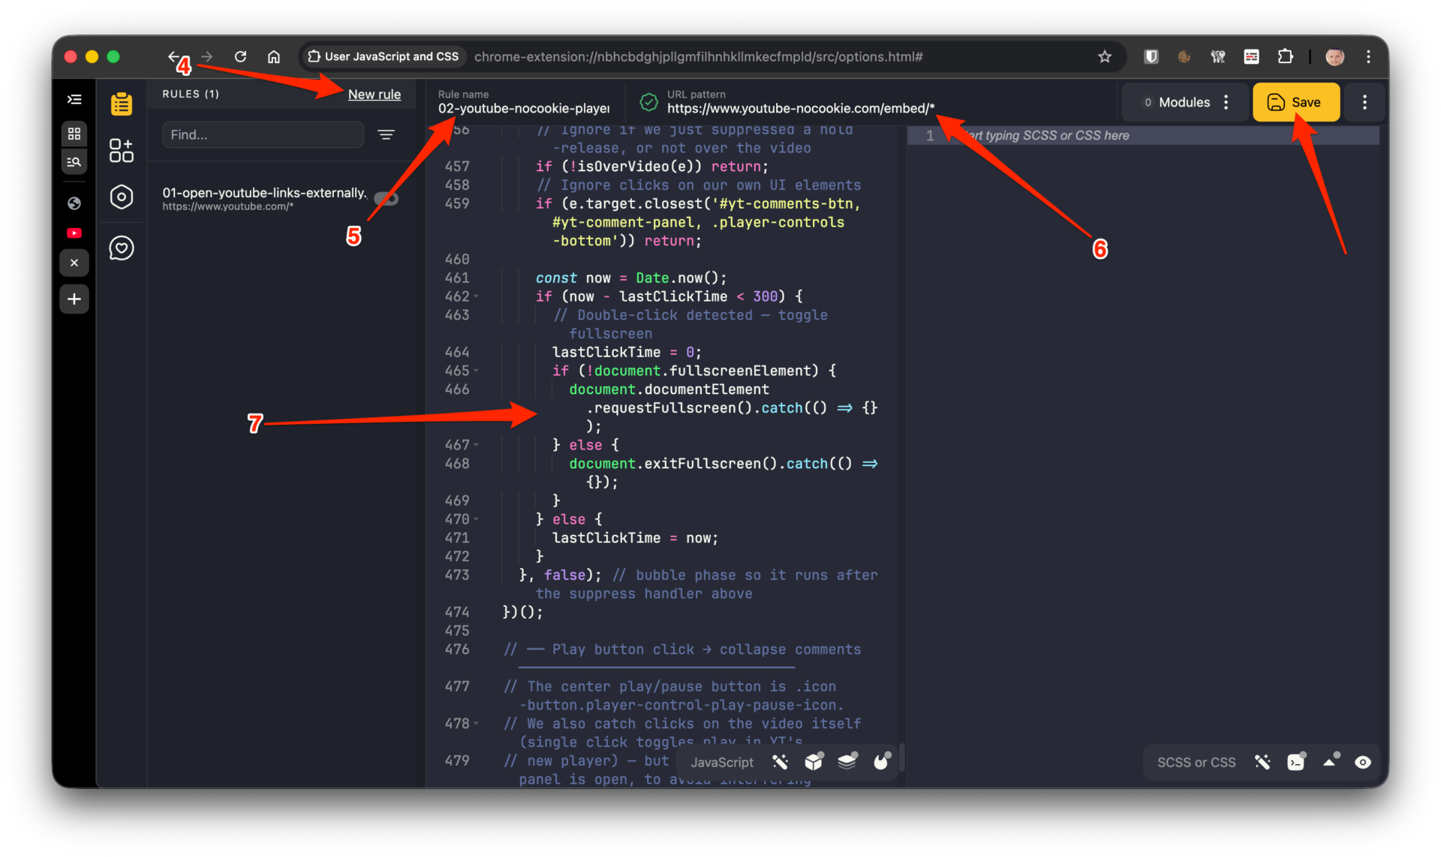Save the rule with the yellow Save button
1441x857 pixels.
point(1296,102)
